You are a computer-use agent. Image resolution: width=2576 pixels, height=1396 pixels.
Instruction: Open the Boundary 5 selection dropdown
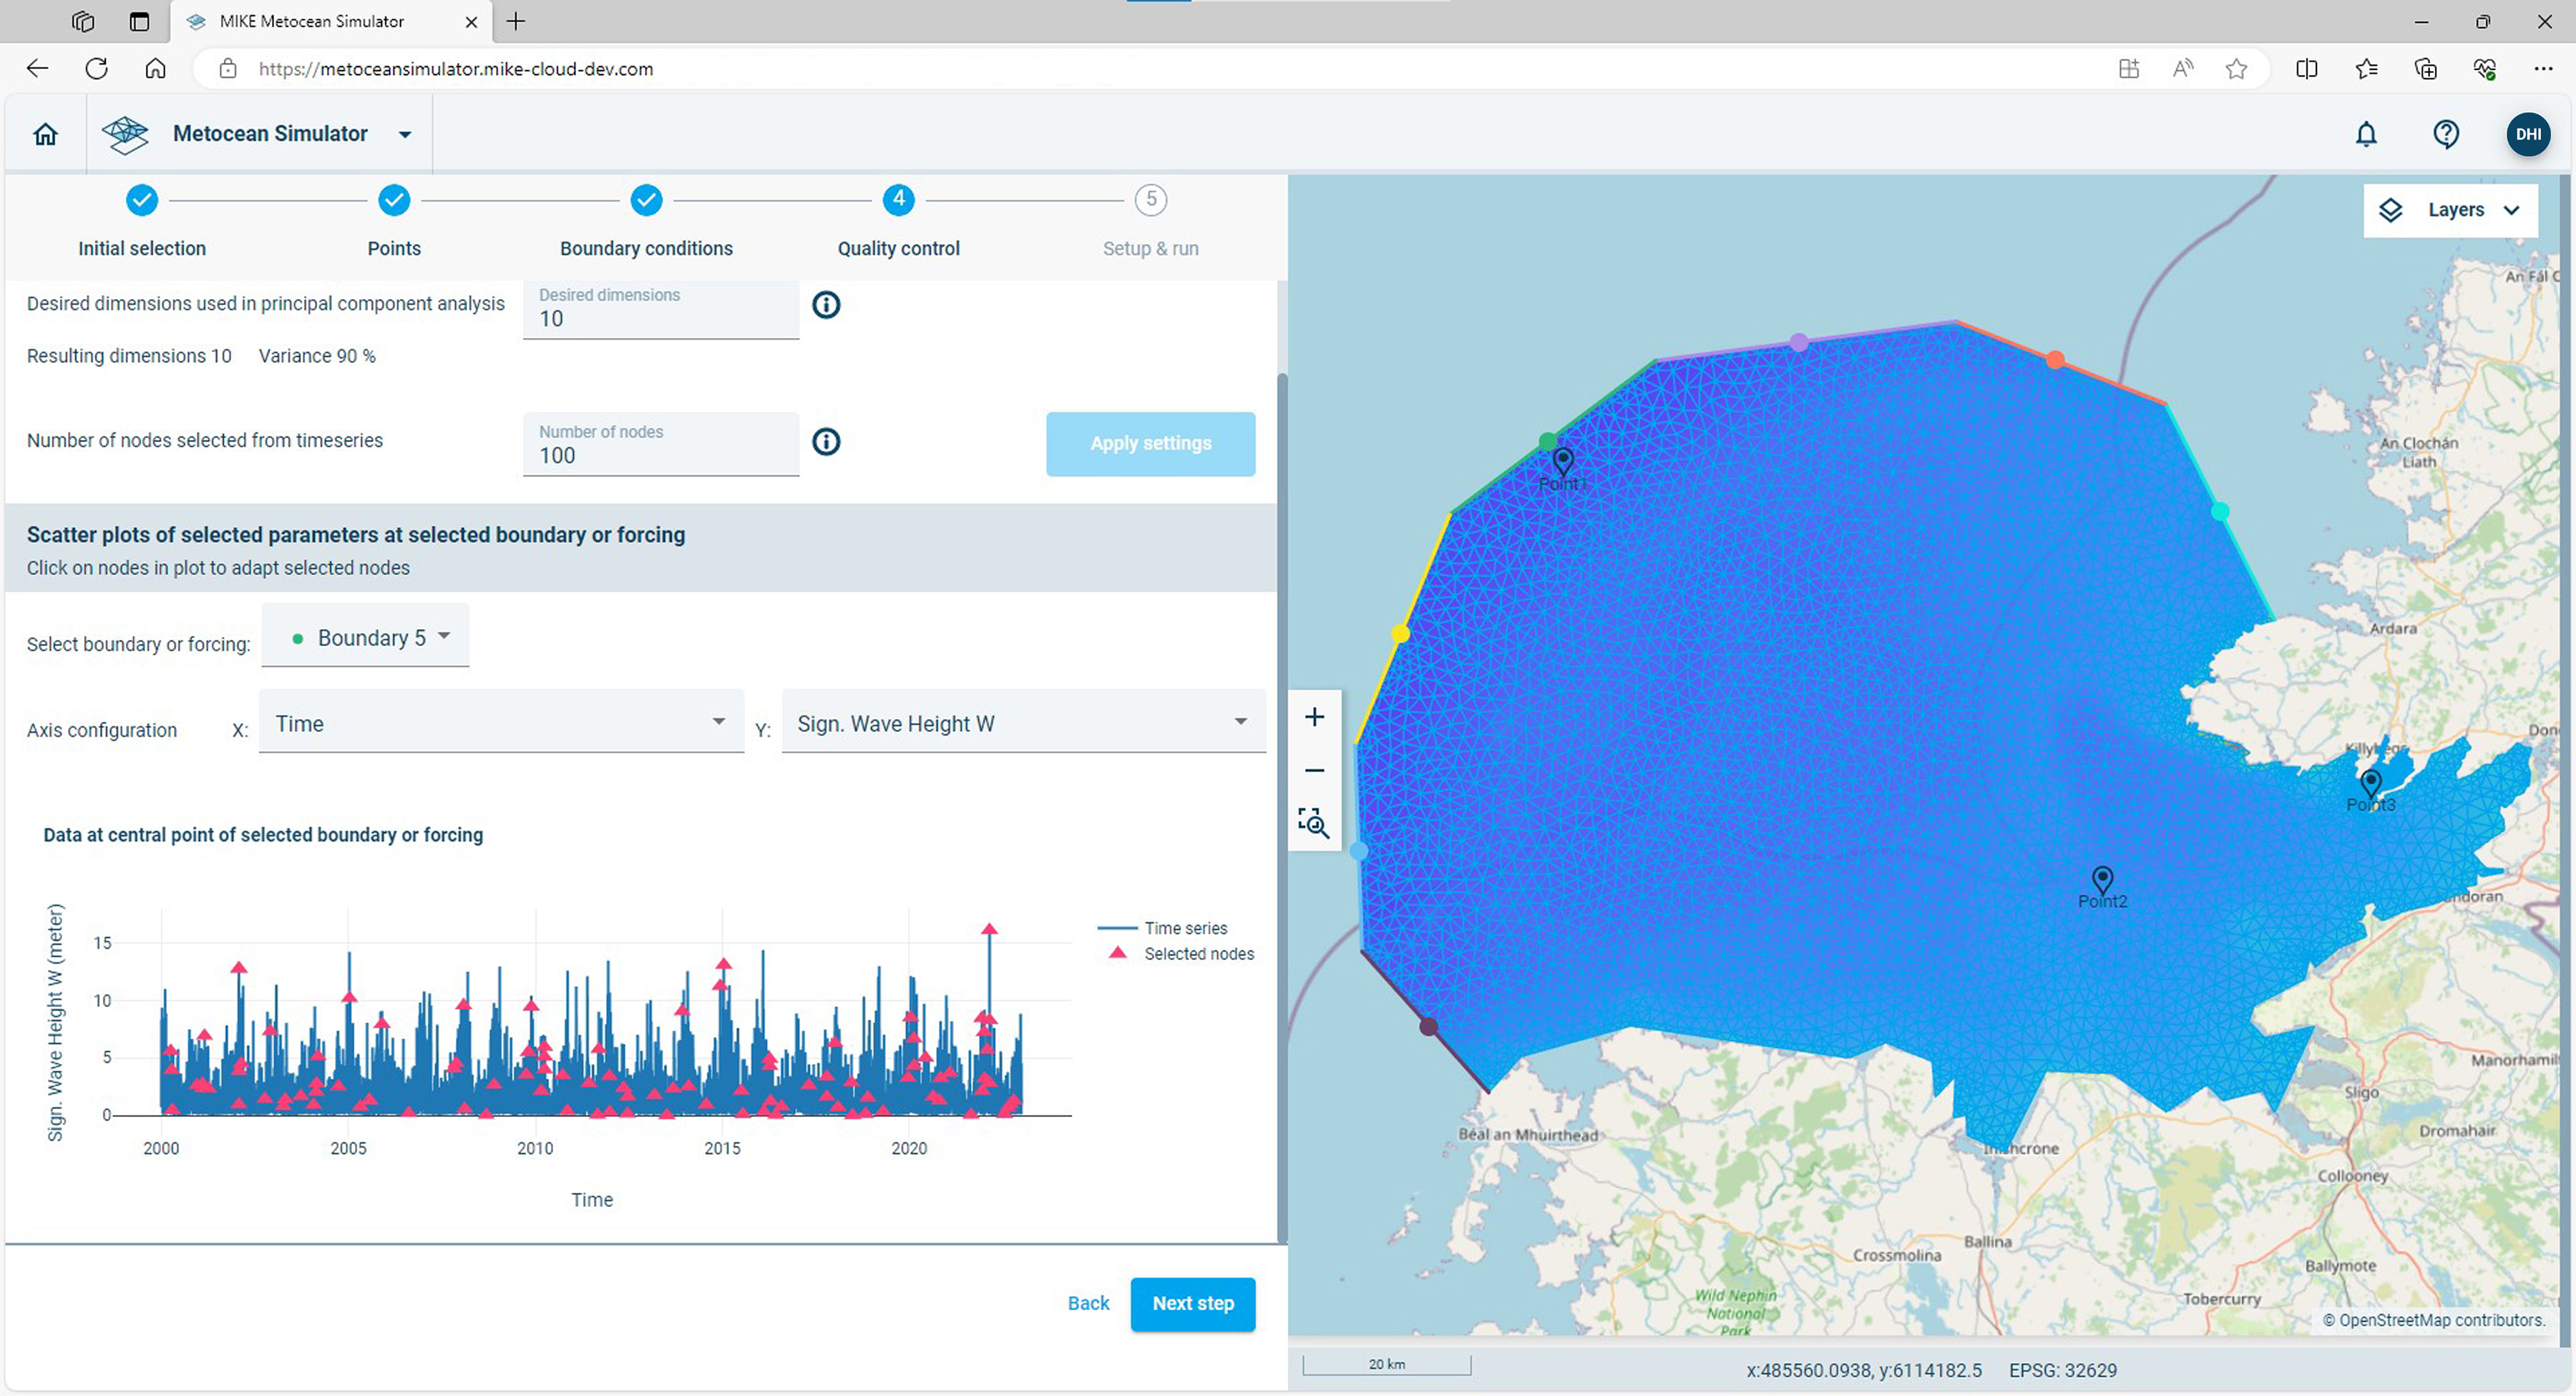tap(366, 638)
